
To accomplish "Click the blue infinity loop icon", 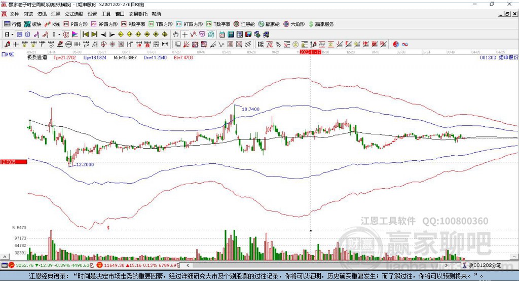I will [x=405, y=44].
